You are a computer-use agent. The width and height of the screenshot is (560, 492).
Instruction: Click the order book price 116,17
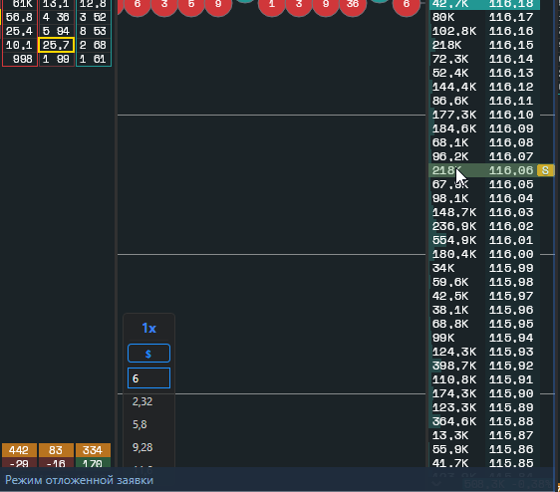(x=511, y=17)
